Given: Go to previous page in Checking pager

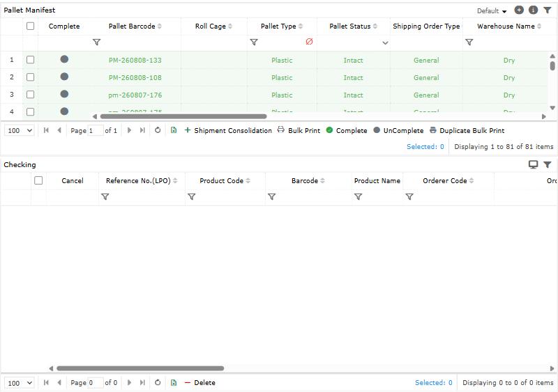Looking at the screenshot, I should (x=59, y=383).
